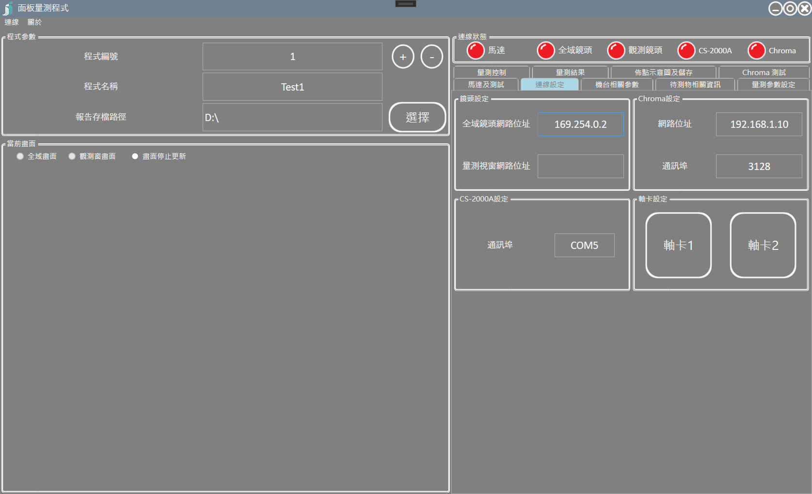Viewport: 812px width, 494px height.
Task: Click the 程式參數 group title
Action: pos(21,37)
